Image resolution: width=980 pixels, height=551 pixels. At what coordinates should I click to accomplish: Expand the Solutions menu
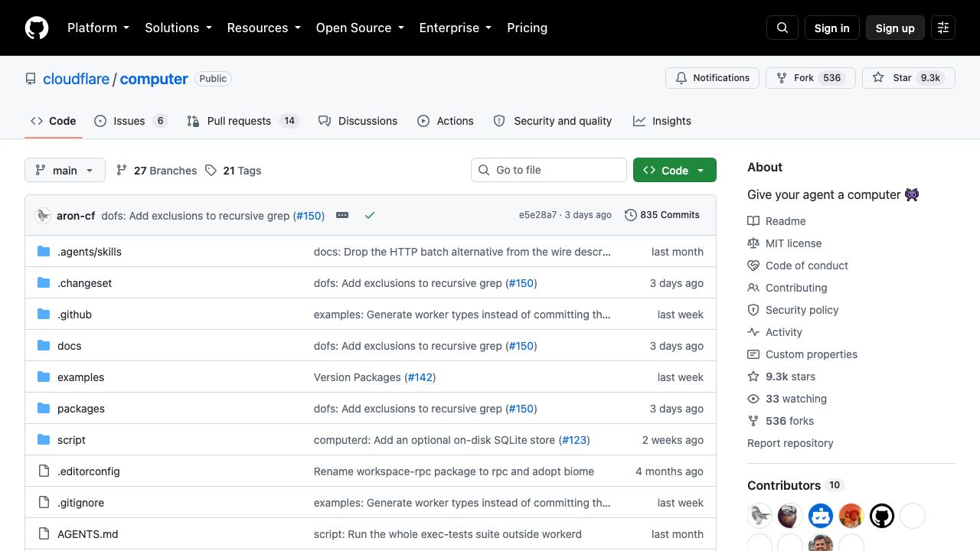(x=178, y=28)
